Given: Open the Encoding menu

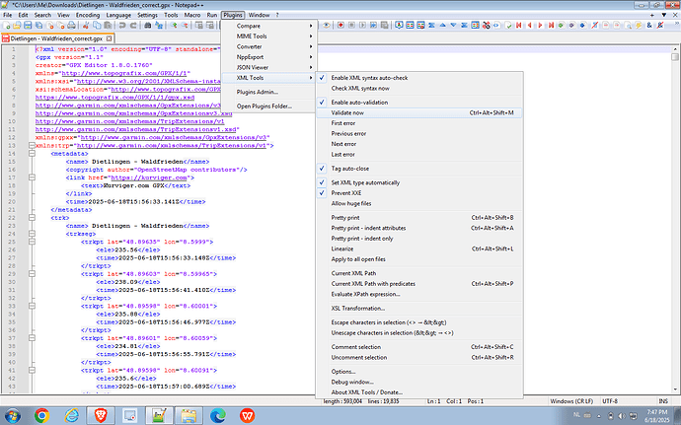Looking at the screenshot, I should pos(88,15).
